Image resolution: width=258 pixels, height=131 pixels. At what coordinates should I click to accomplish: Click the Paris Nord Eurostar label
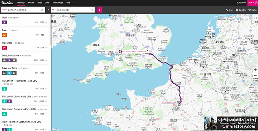coord(169,102)
